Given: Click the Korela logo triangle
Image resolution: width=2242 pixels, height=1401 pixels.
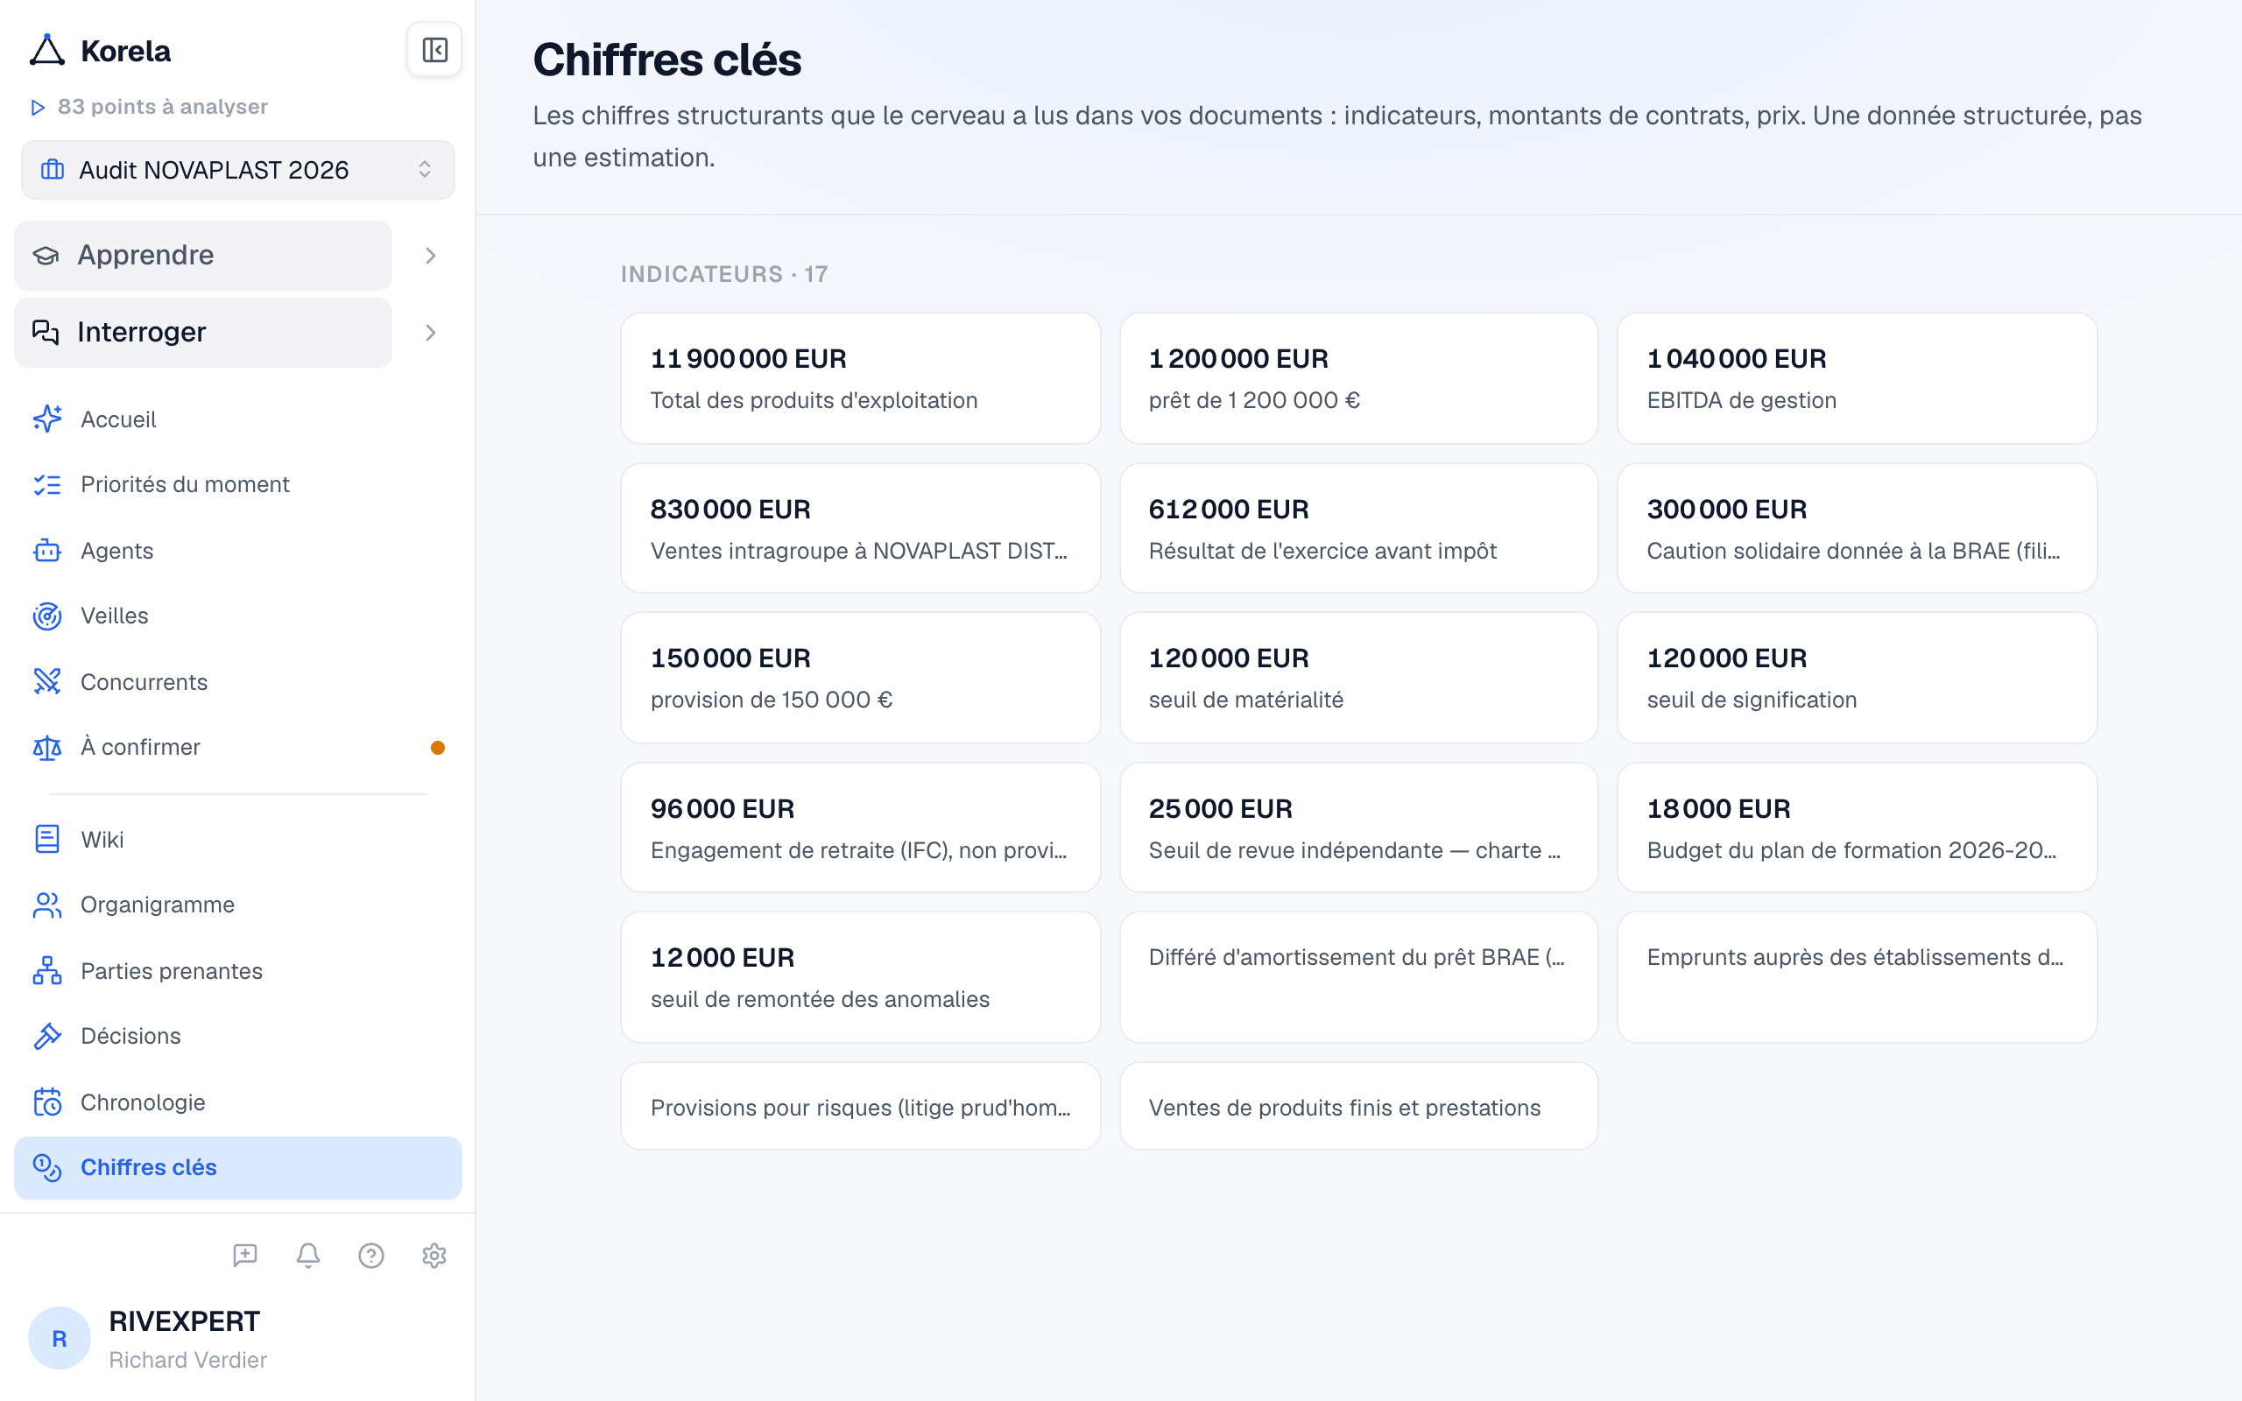Looking at the screenshot, I should (46, 50).
